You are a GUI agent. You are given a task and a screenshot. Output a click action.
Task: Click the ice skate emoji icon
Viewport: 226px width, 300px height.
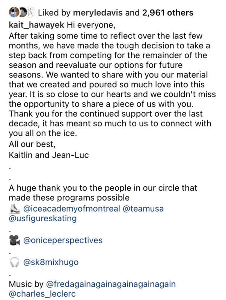click(x=15, y=208)
